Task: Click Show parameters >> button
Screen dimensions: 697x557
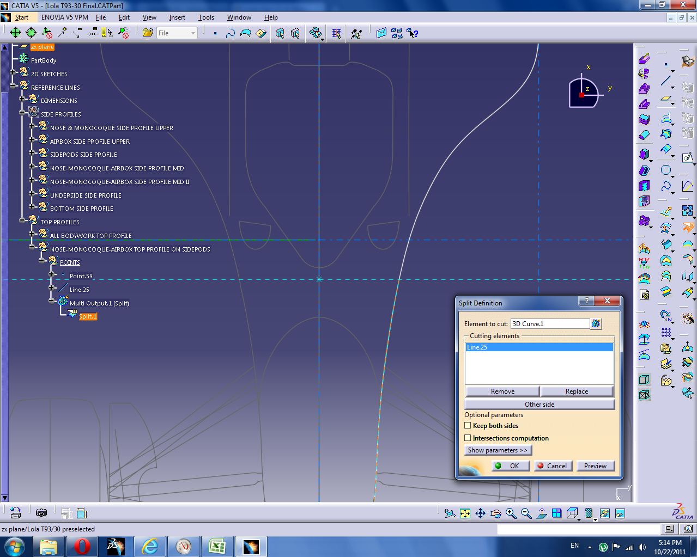Action: [498, 450]
